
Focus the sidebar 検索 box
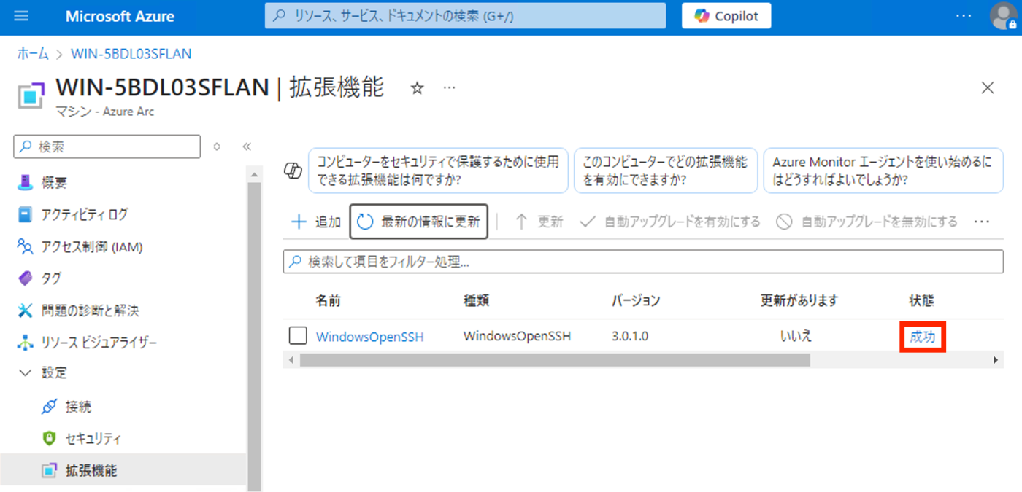pos(107,147)
